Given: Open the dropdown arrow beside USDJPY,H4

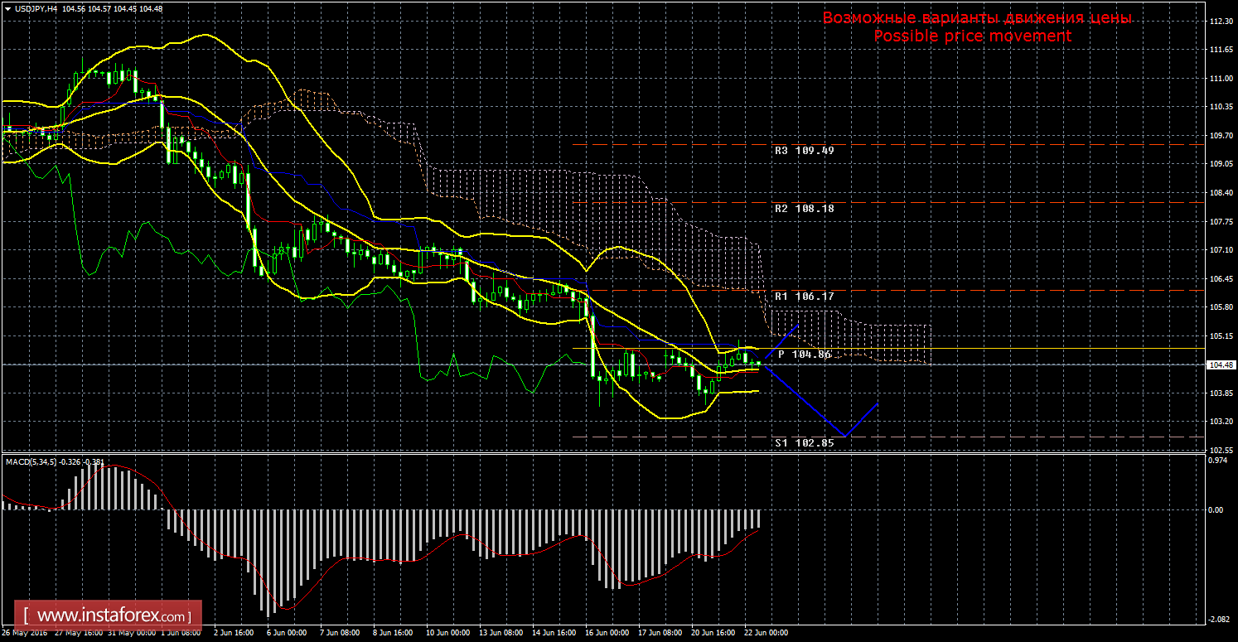Looking at the screenshot, I should (x=7, y=8).
